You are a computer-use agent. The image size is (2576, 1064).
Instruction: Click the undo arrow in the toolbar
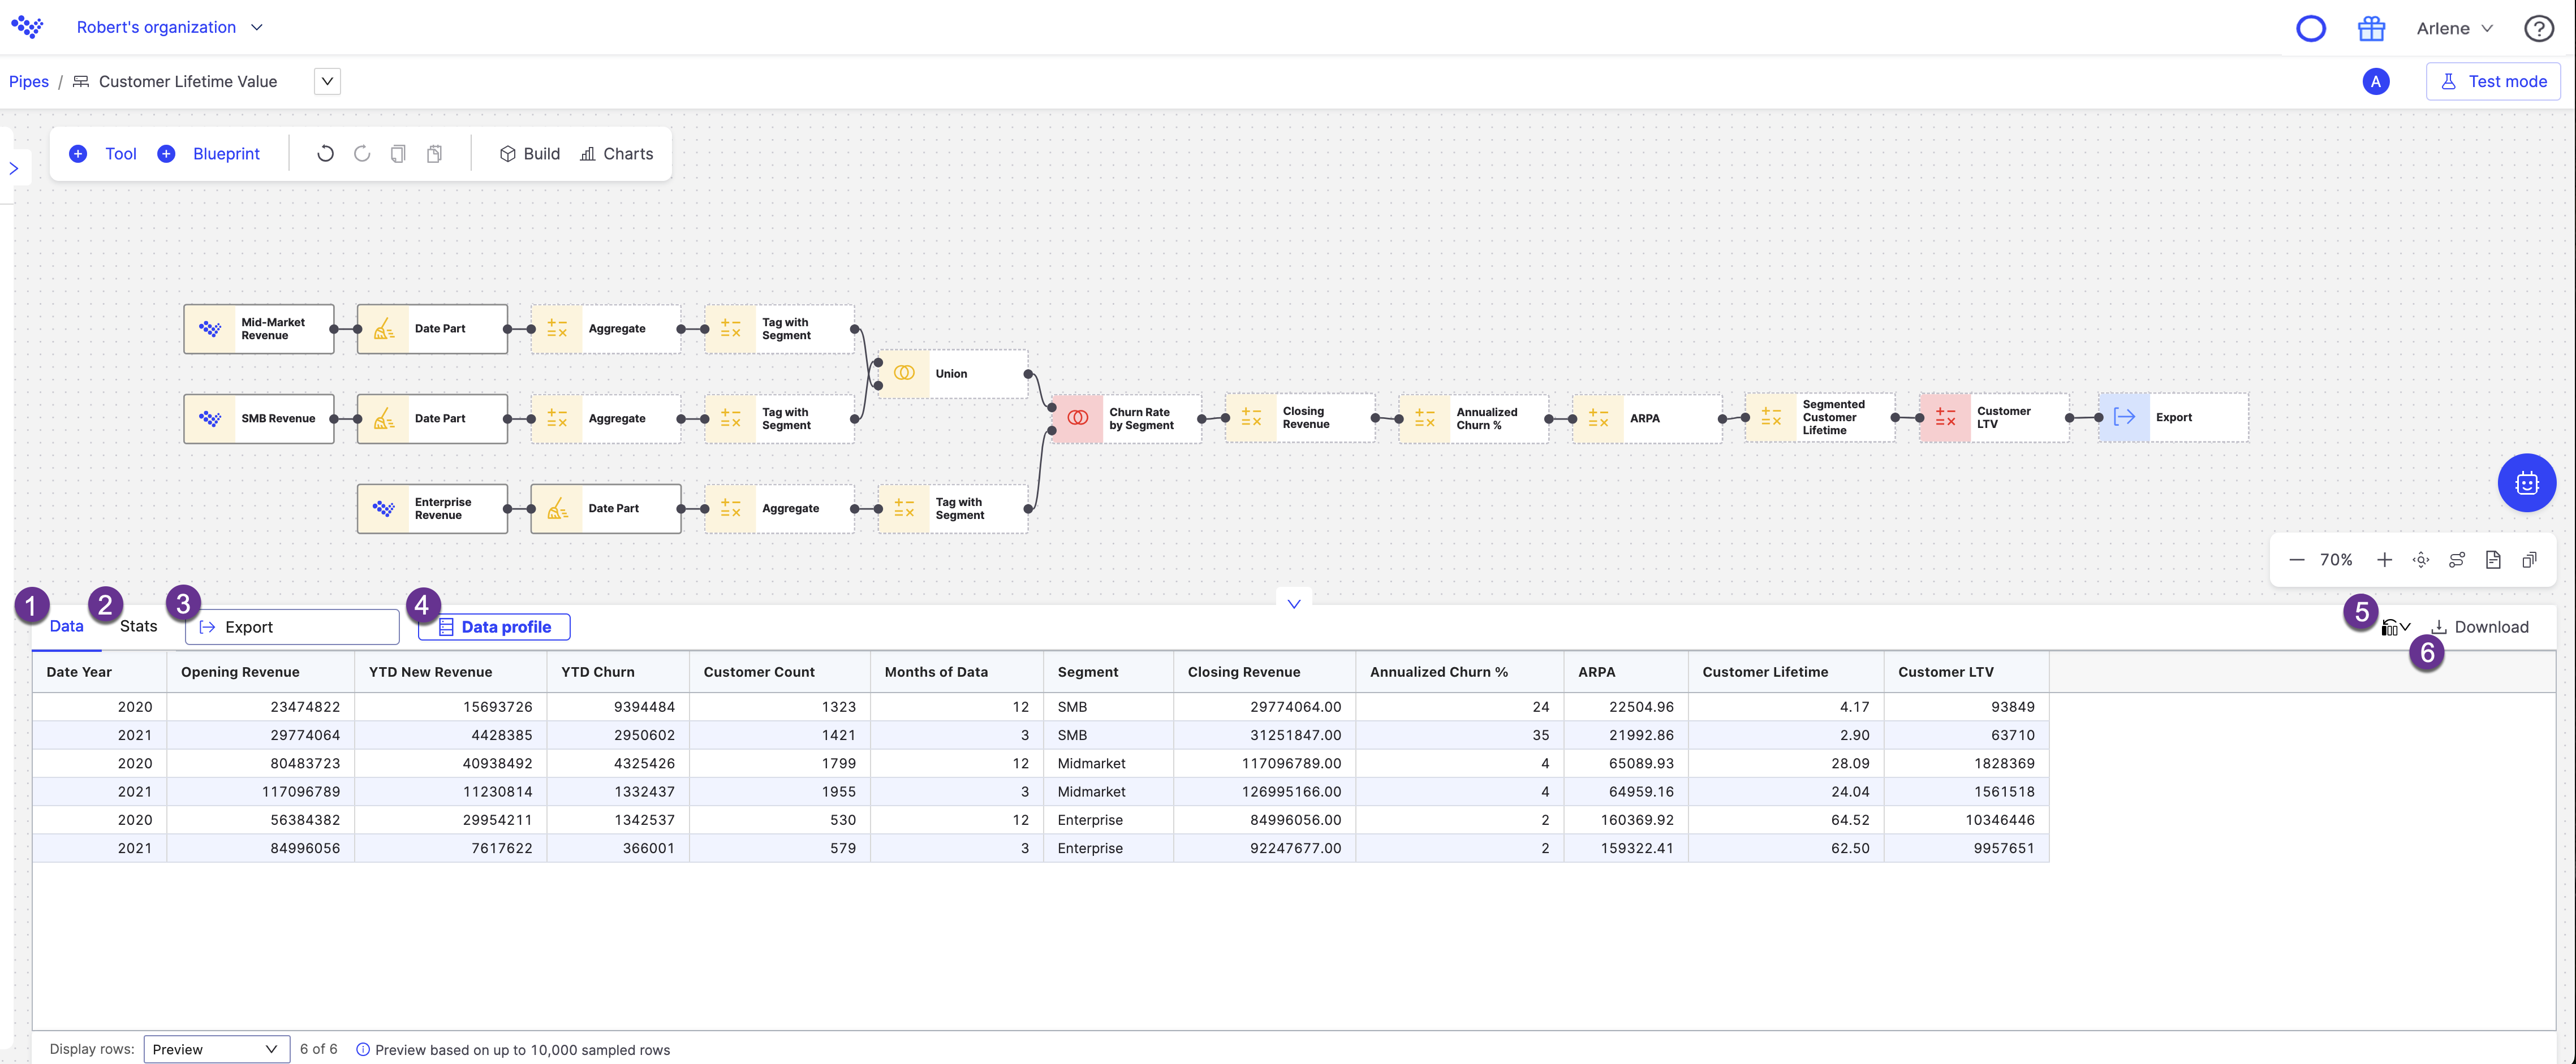325,154
